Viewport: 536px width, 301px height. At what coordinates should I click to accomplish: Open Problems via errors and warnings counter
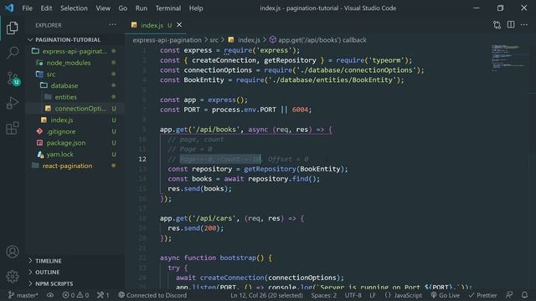(x=75, y=295)
